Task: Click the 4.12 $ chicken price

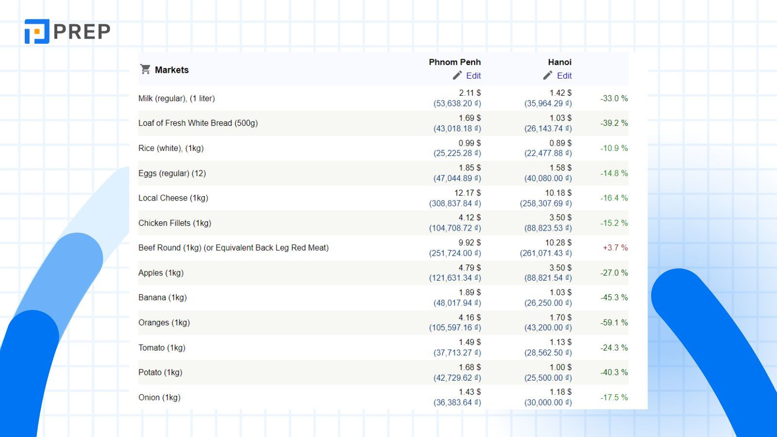Action: (470, 218)
